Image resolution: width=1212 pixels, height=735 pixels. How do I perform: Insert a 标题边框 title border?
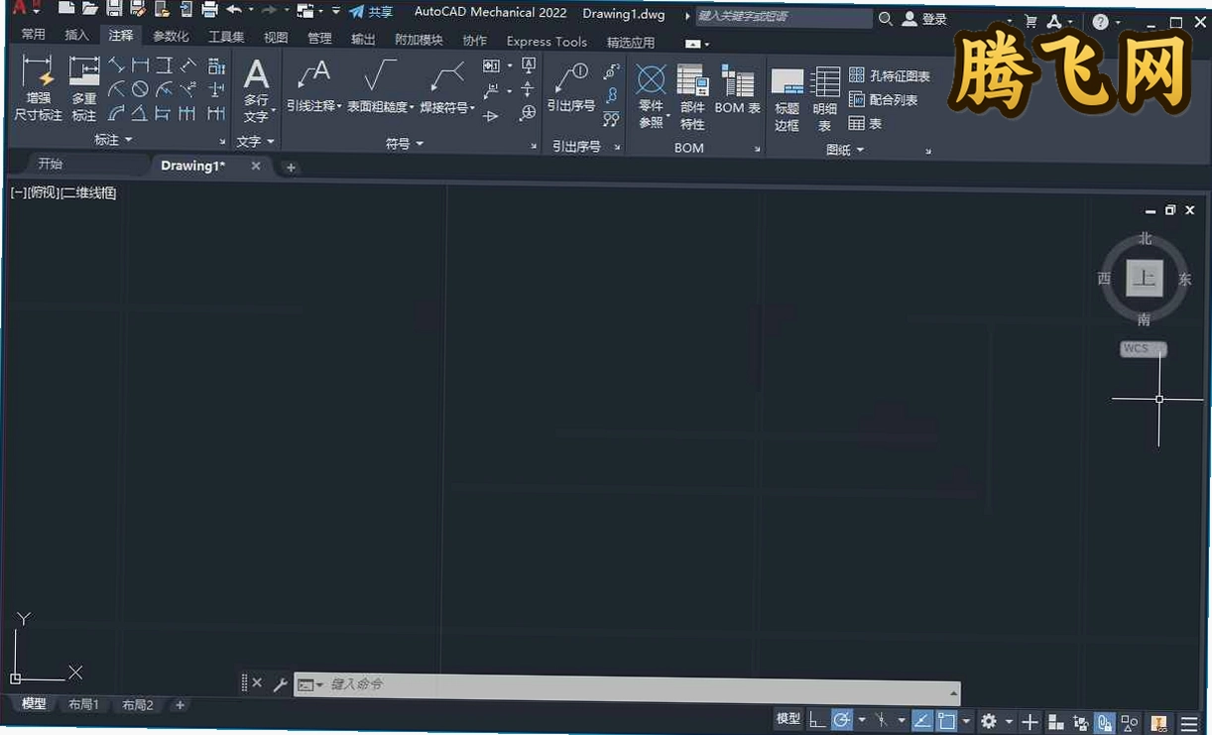pos(788,99)
